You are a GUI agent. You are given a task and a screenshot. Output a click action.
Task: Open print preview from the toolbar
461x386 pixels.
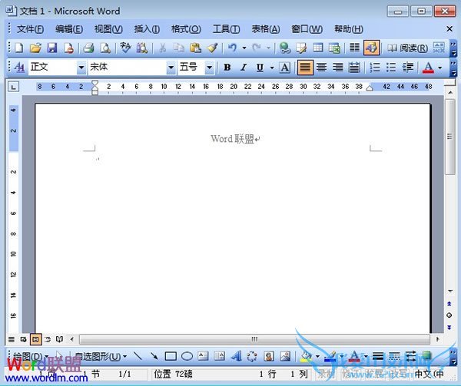(105, 48)
